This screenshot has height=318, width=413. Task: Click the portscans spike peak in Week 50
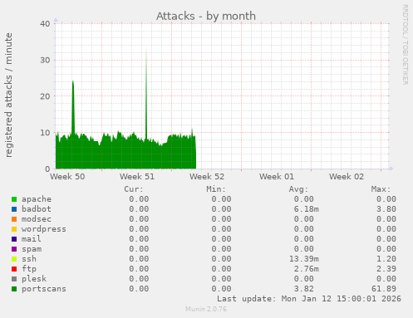pyautogui.click(x=73, y=82)
